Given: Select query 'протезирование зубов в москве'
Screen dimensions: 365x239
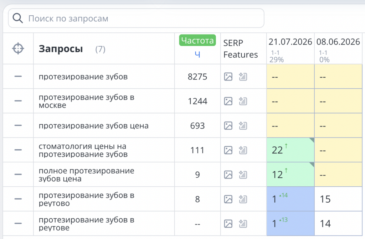Looking at the screenshot, I should 86,101.
